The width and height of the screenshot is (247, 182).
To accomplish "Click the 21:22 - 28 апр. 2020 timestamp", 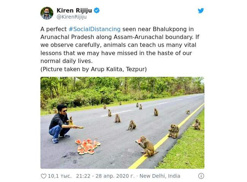I will (105, 176).
